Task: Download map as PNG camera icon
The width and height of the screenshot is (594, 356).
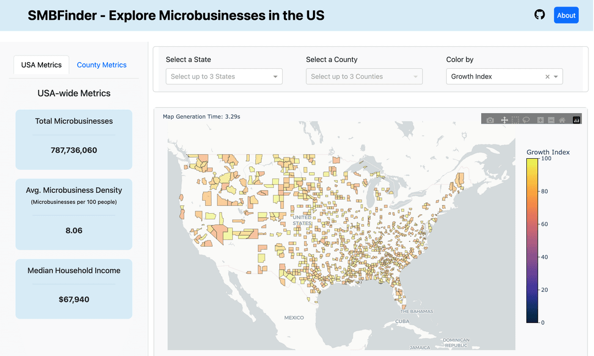Action: (490, 120)
